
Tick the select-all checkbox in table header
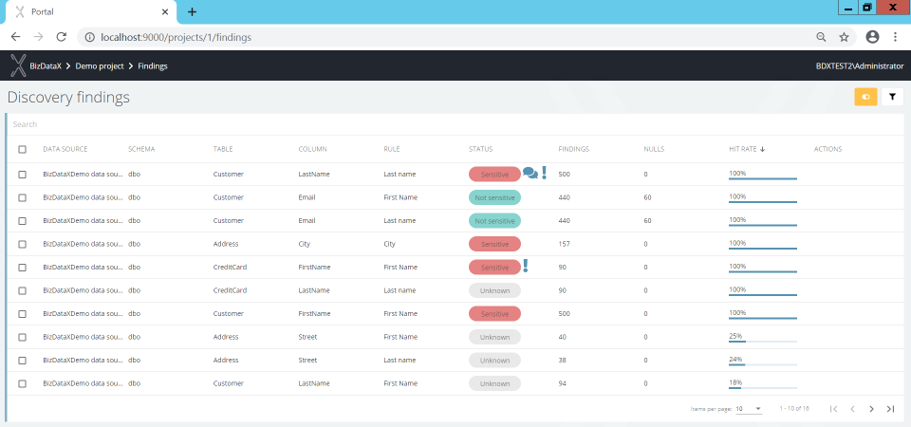click(22, 149)
